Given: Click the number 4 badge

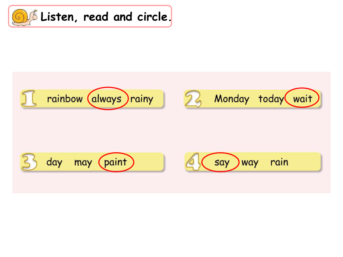Looking at the screenshot, I should (193, 162).
